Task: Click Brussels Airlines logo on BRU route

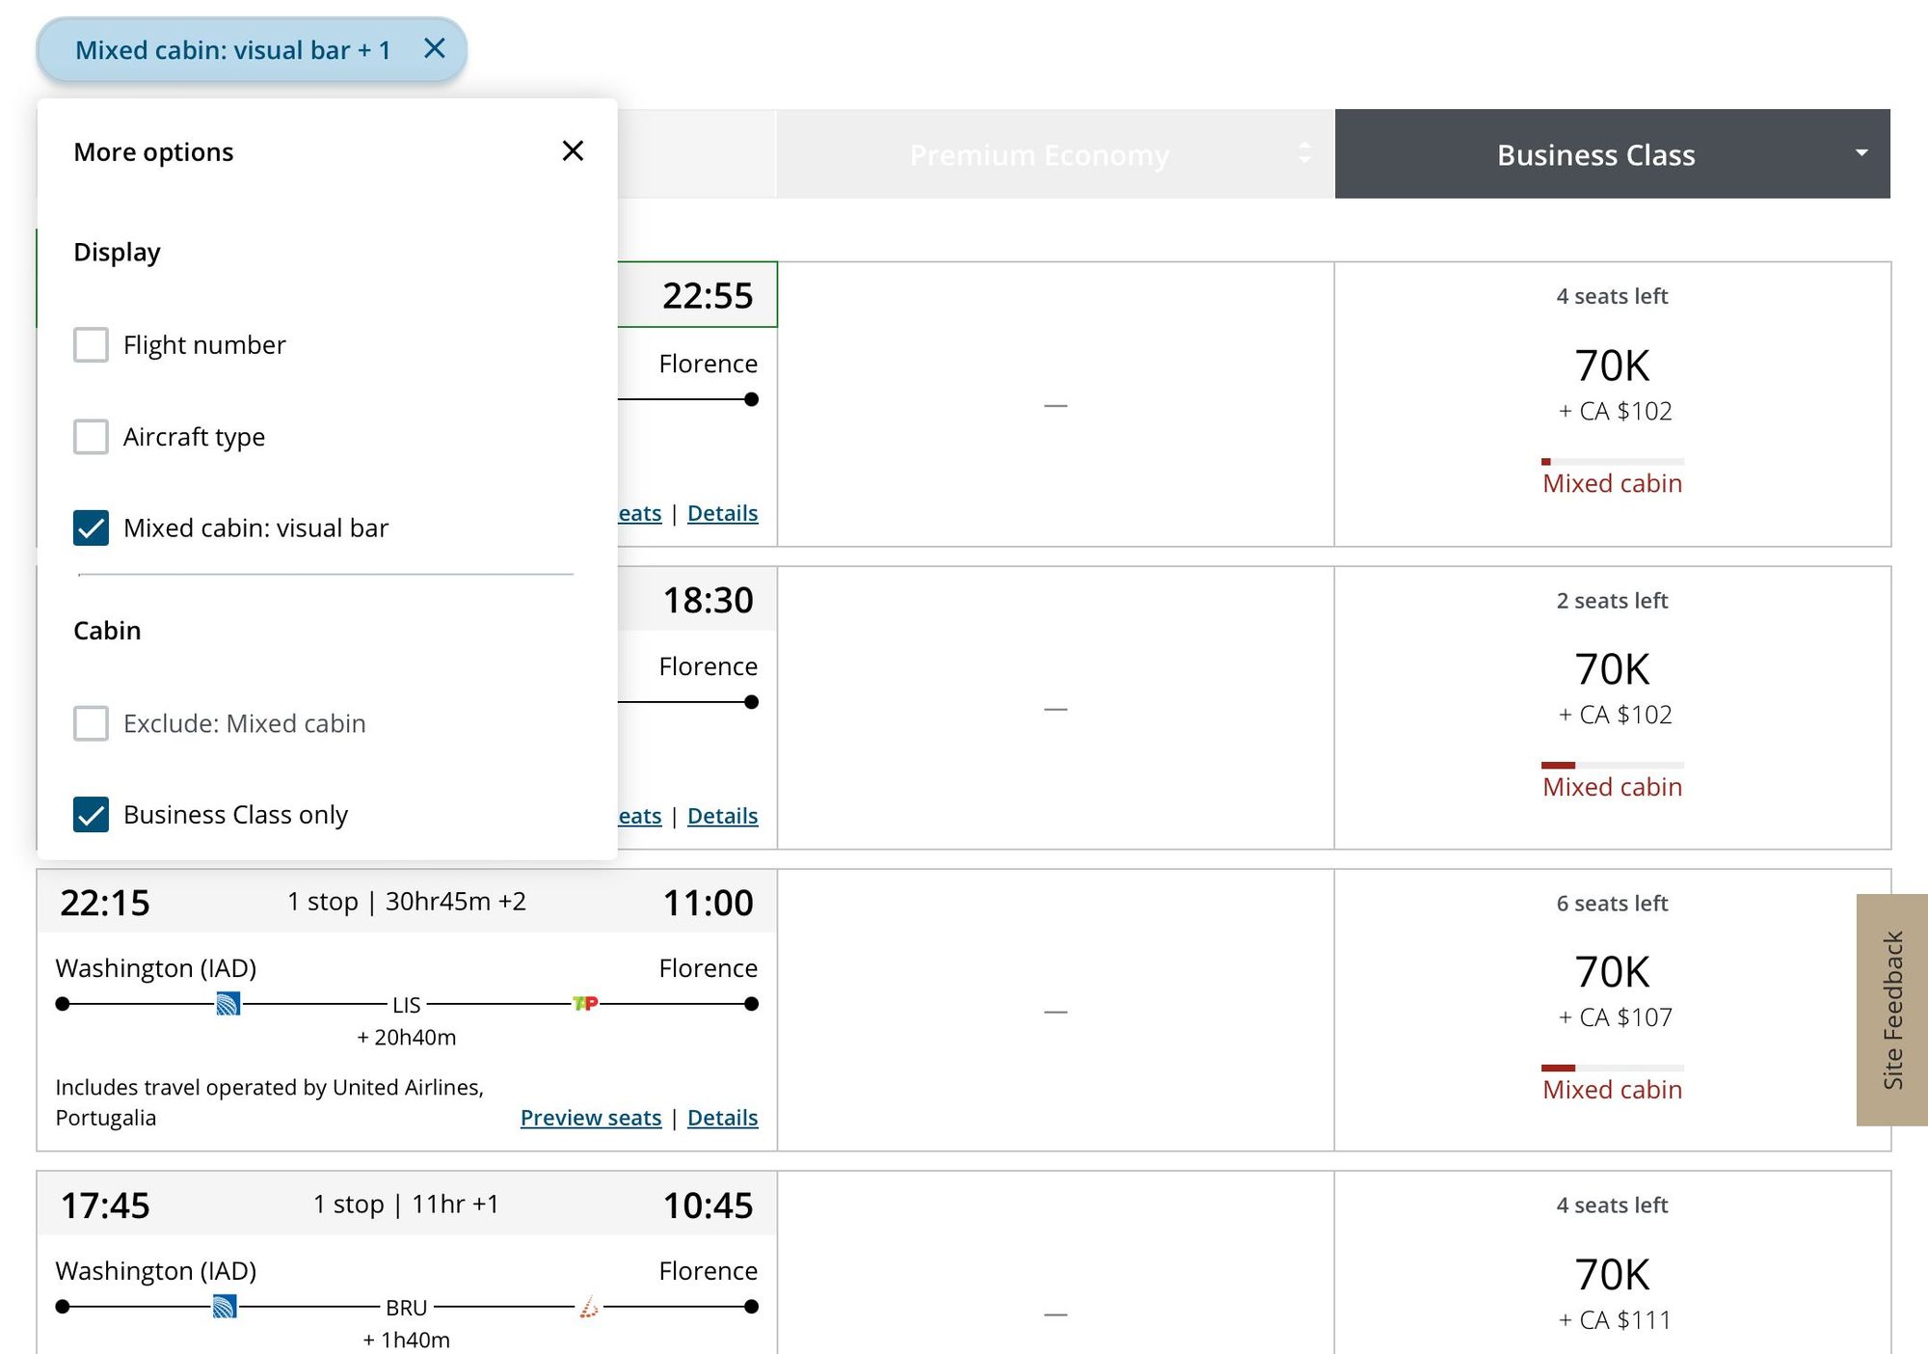Action: tap(589, 1307)
